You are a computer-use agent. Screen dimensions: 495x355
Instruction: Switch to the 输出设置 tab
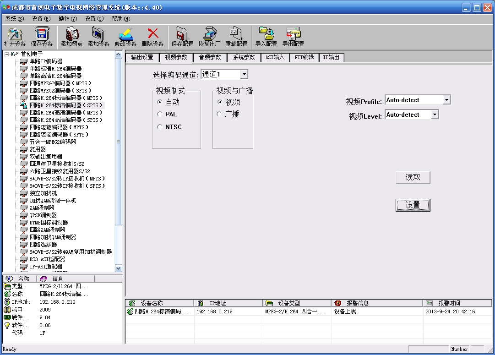(x=142, y=57)
